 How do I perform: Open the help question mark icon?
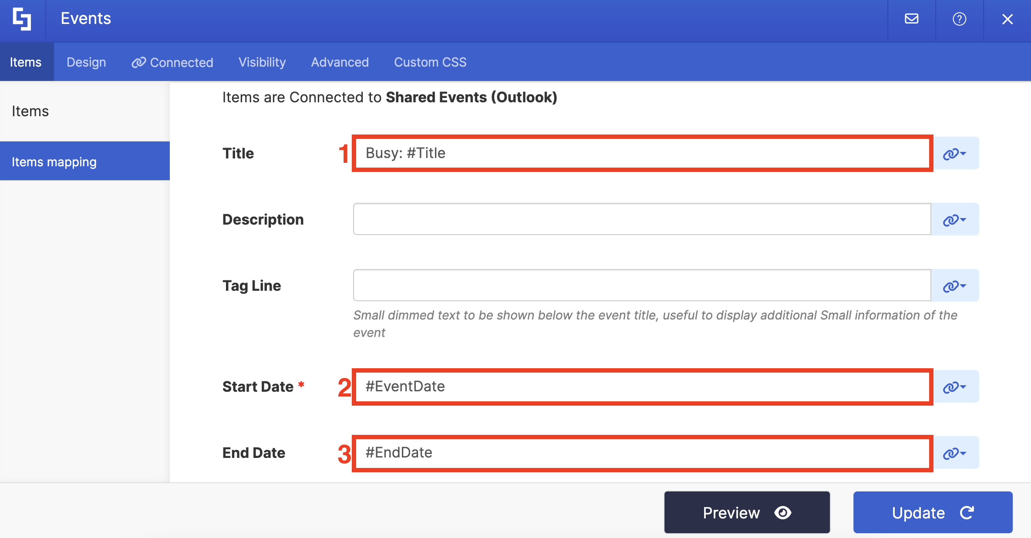point(959,19)
